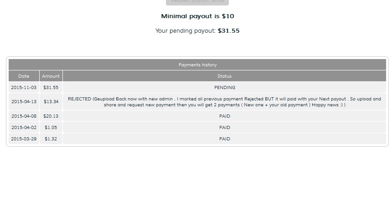Image resolution: width=392 pixels, height=209 pixels.
Task: Click the 2015-04-08 date cell
Action: 24,116
